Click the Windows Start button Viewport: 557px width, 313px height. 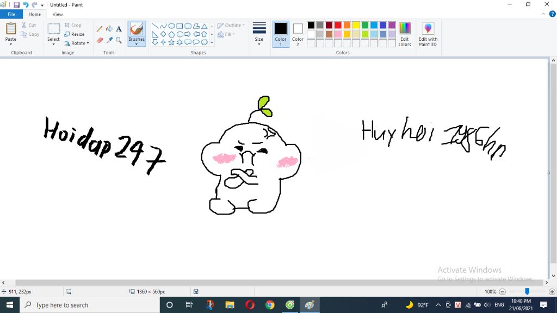[x=10, y=305]
